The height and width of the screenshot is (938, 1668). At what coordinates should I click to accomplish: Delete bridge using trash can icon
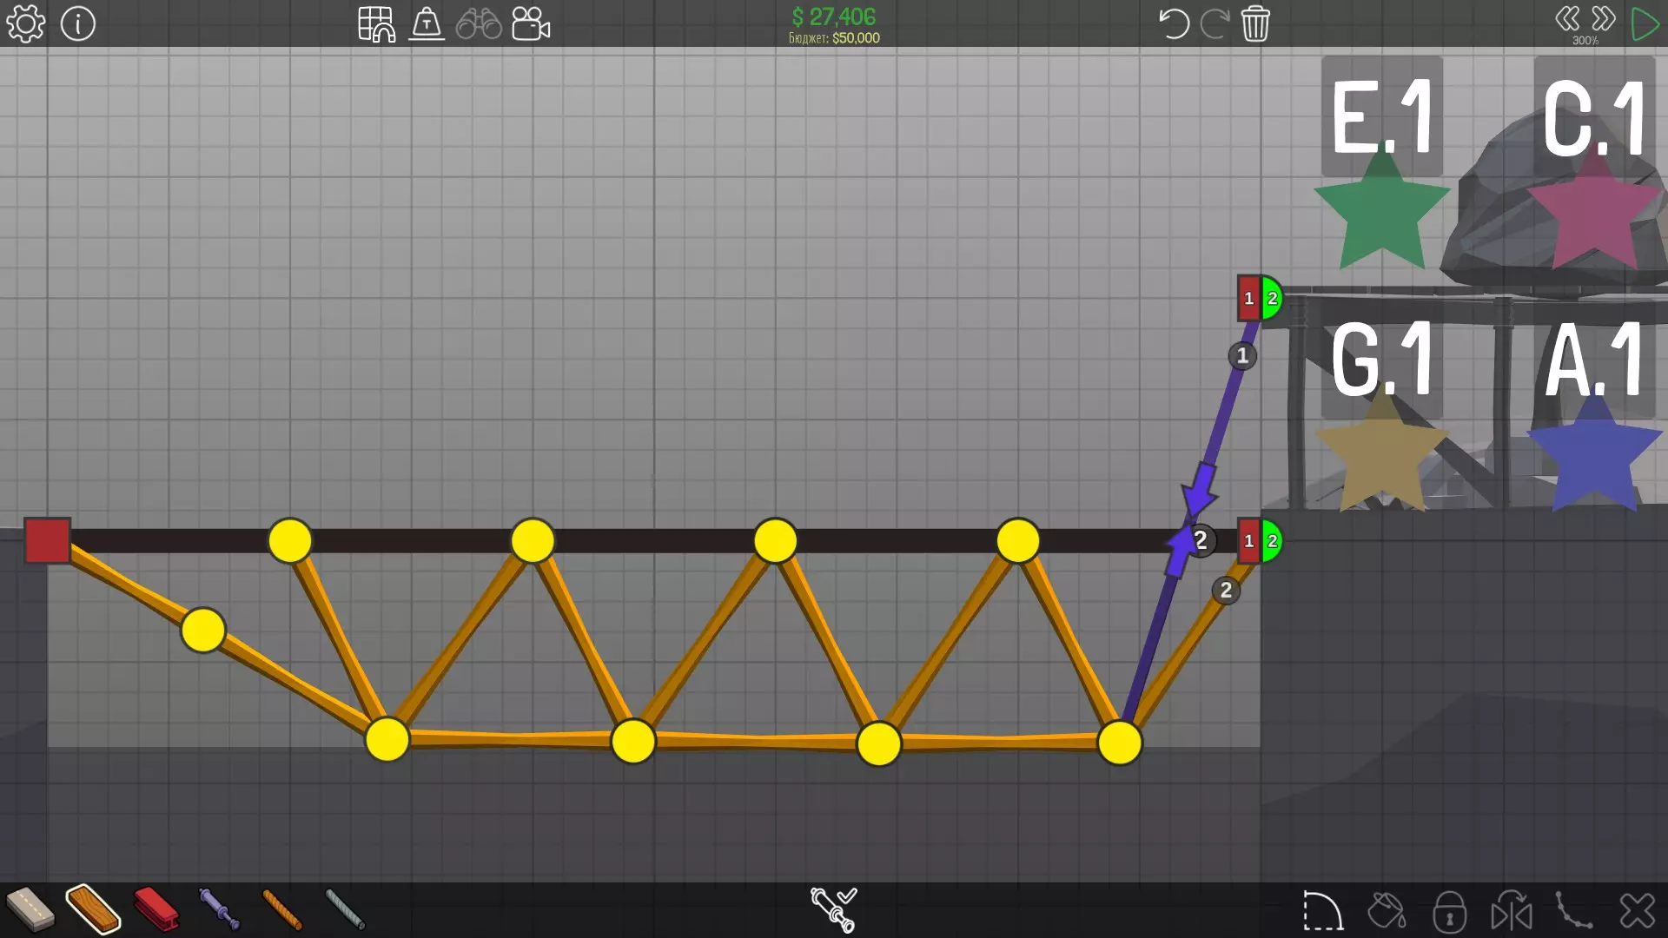(x=1255, y=23)
